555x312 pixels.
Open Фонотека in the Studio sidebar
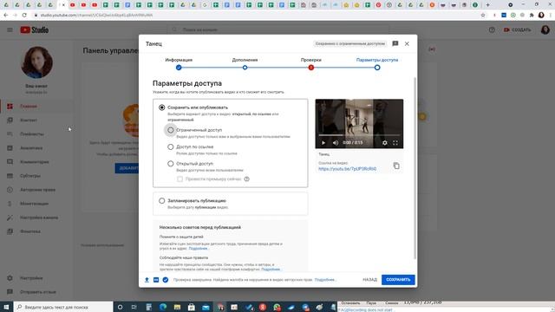click(x=30, y=231)
